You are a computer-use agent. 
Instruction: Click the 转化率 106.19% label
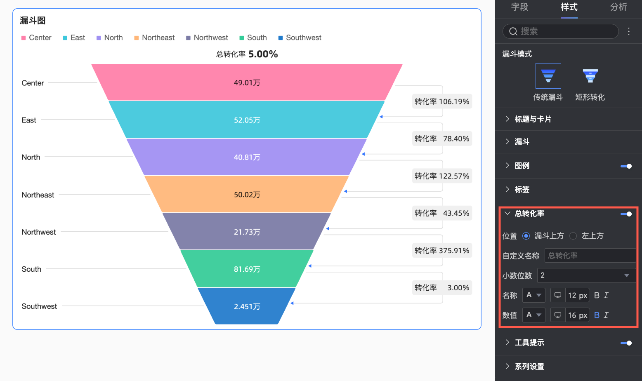coord(442,101)
